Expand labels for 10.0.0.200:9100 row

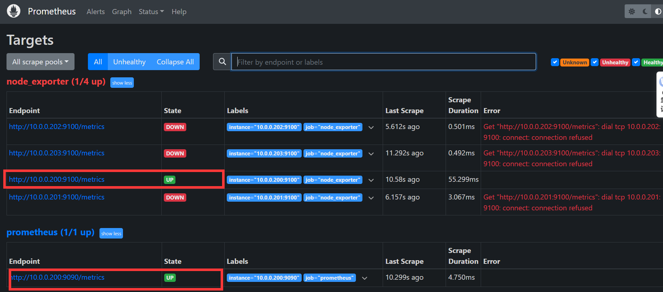coord(371,180)
